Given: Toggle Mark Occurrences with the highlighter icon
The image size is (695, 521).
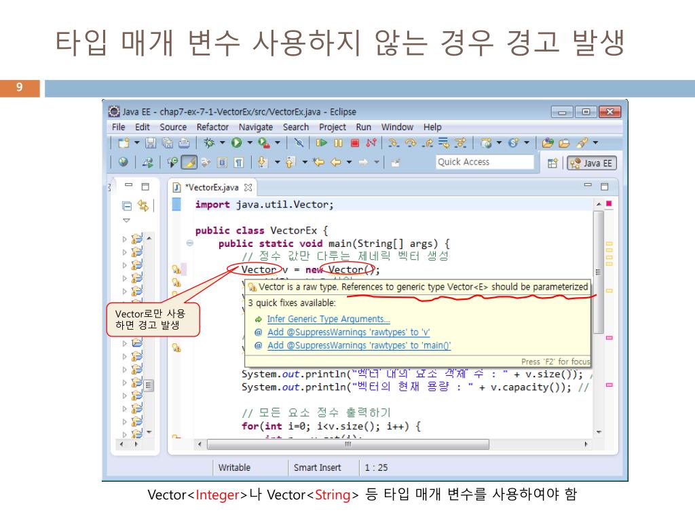Looking at the screenshot, I should [x=189, y=162].
